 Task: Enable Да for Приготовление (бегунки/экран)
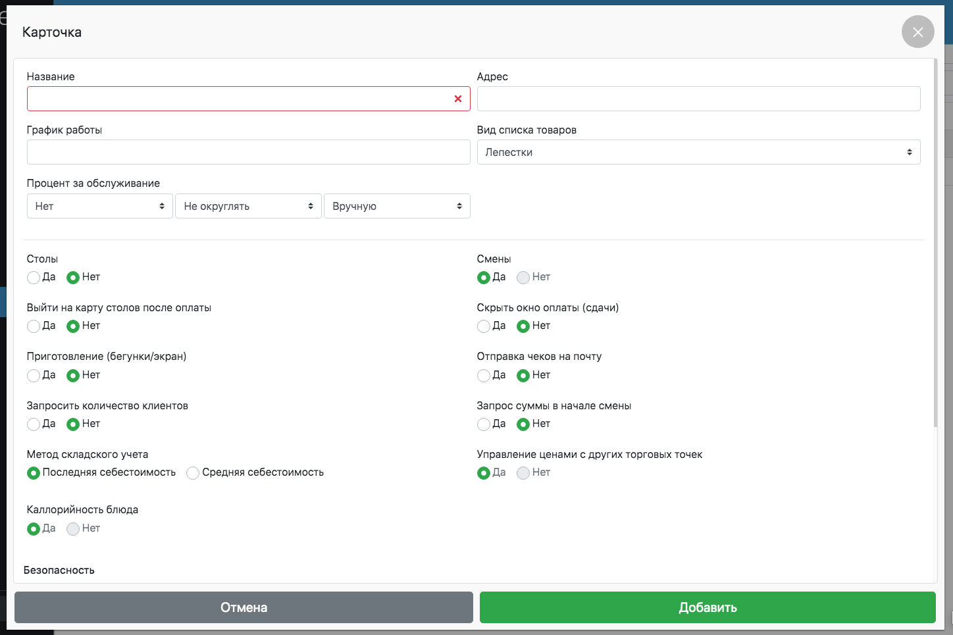pyautogui.click(x=34, y=376)
